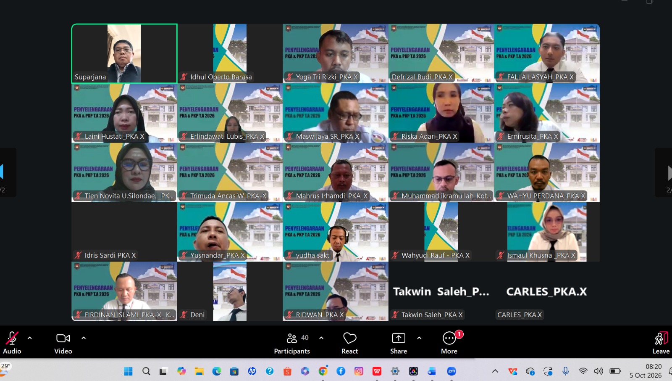
Task: Leave the meeting
Action: coord(661,343)
